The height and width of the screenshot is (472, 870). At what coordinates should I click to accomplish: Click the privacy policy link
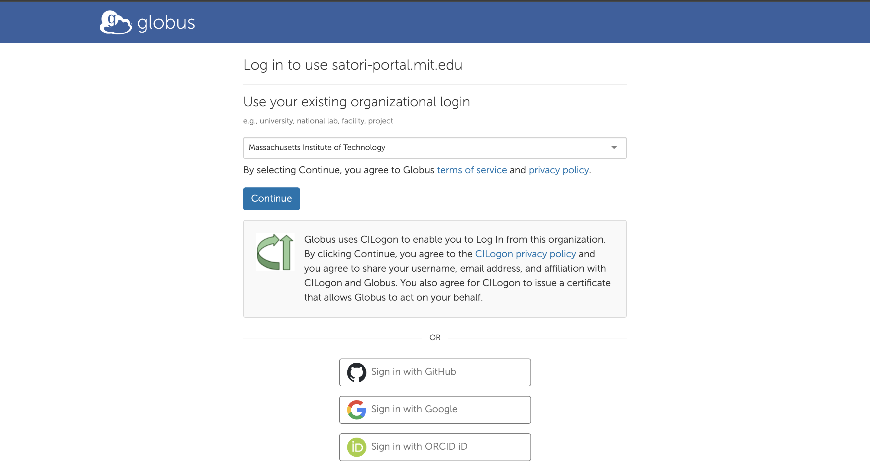click(x=558, y=170)
